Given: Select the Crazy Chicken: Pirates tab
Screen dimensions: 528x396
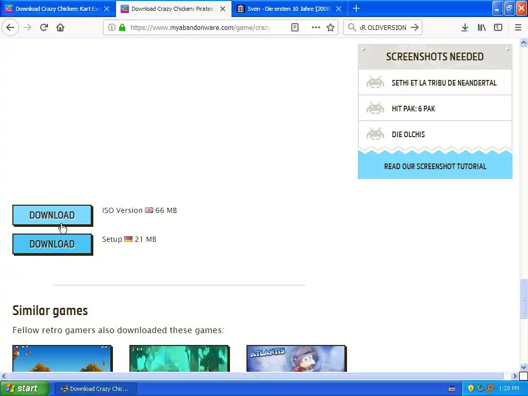Looking at the screenshot, I should click(173, 9).
